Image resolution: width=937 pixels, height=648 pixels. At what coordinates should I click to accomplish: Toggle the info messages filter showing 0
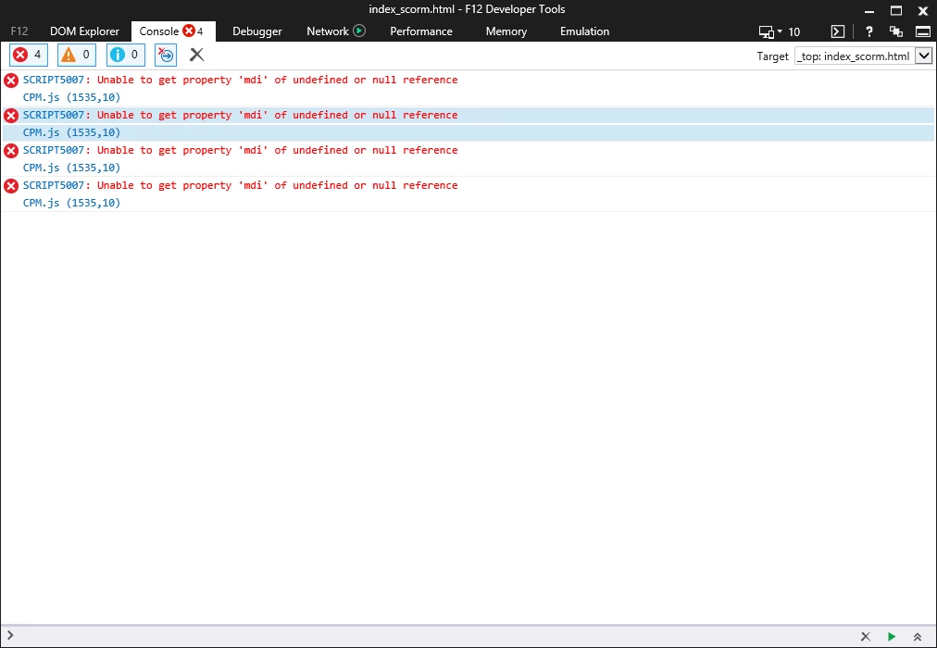(x=126, y=55)
